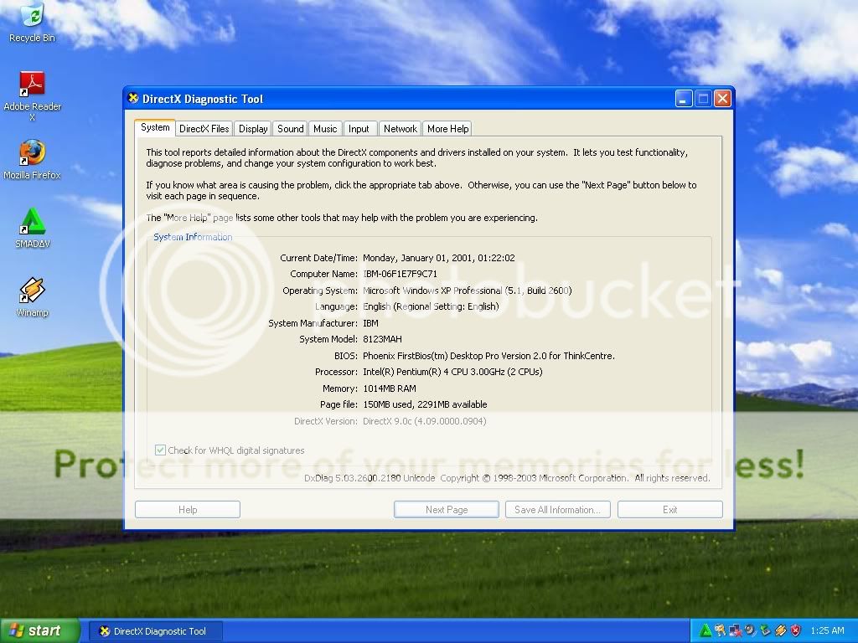Open the Sound tab

tap(290, 129)
